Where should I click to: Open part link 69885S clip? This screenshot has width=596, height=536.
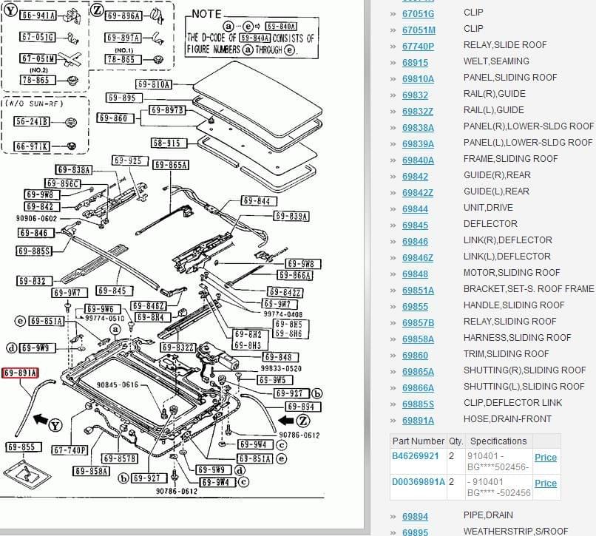[418, 404]
